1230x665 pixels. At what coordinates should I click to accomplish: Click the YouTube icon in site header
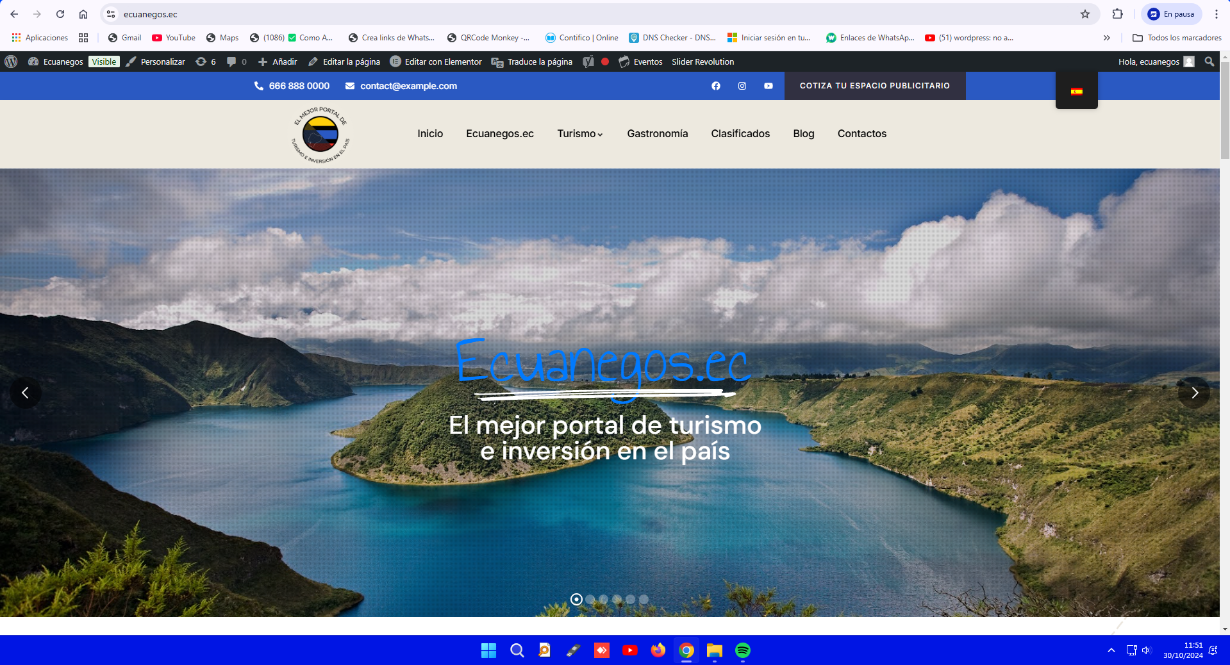pyautogui.click(x=768, y=86)
